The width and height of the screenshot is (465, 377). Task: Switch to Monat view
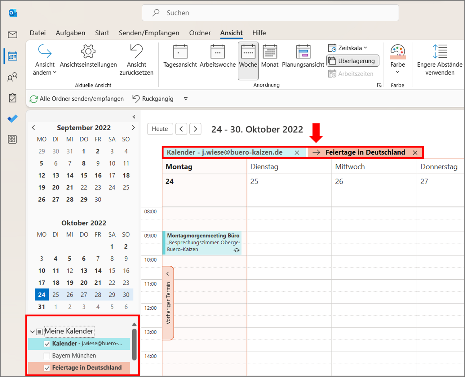pyautogui.click(x=270, y=56)
